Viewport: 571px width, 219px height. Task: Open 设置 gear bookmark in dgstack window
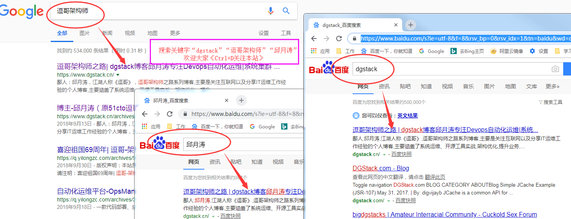(539, 51)
